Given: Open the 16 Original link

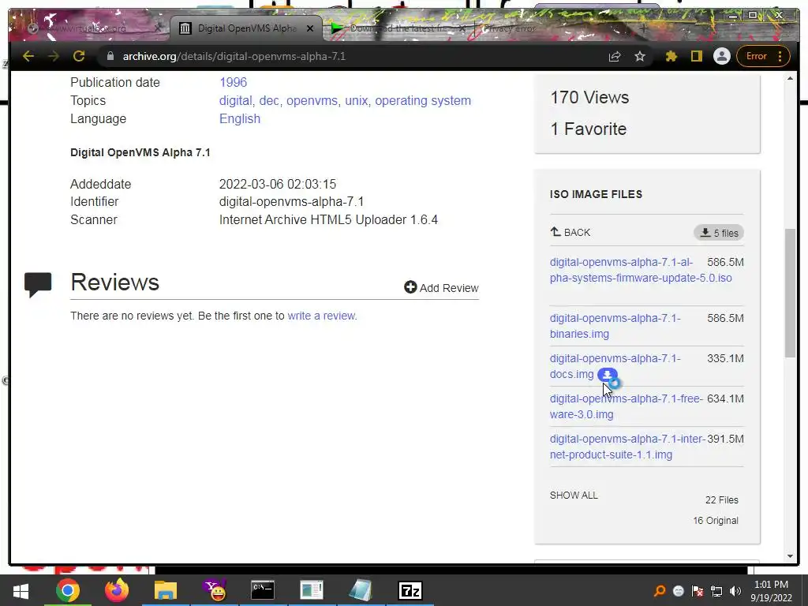Looking at the screenshot, I should coord(715,521).
